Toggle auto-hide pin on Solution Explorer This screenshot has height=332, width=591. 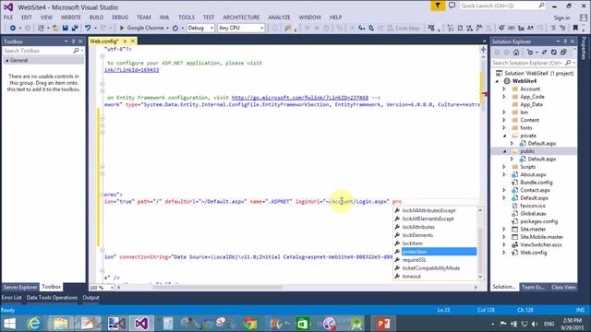click(565, 41)
